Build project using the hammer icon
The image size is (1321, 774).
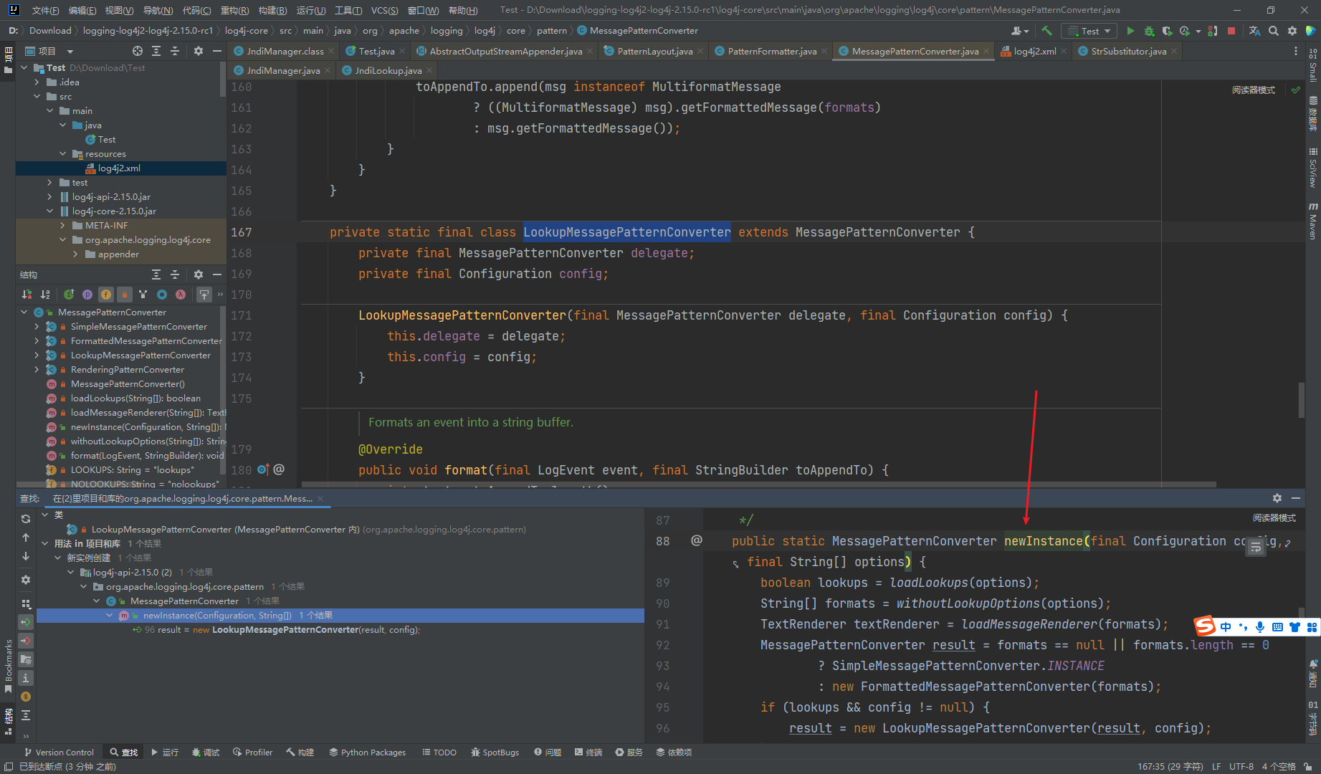[x=1047, y=31]
